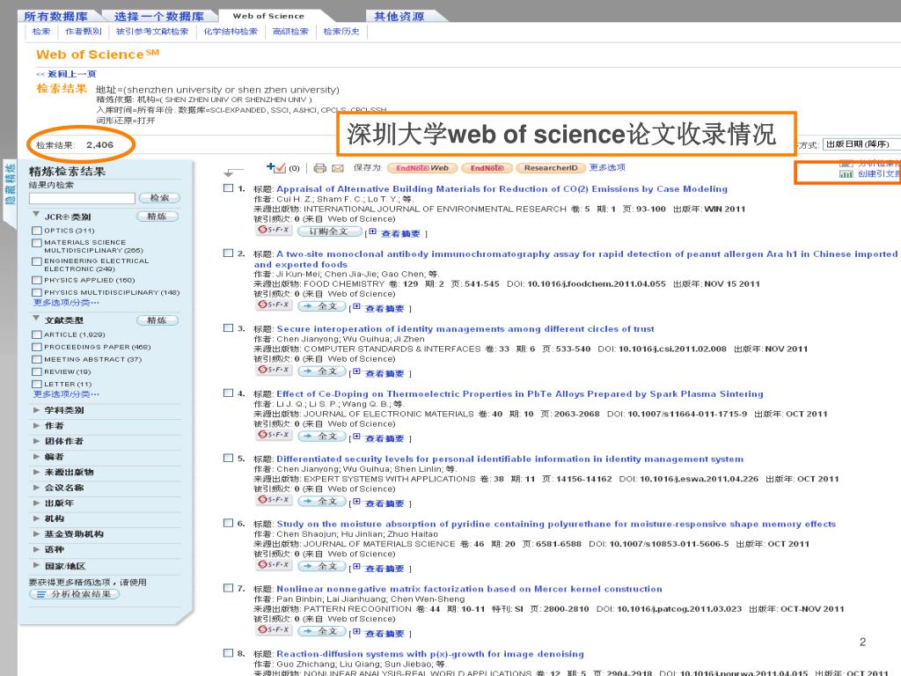Screen dimensions: 901x676
Task: Expand abstract plus icon for result 1
Action: 372,231
